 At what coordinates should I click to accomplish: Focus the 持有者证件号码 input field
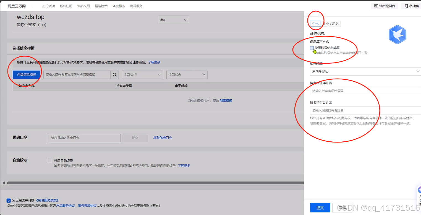coord(365,91)
